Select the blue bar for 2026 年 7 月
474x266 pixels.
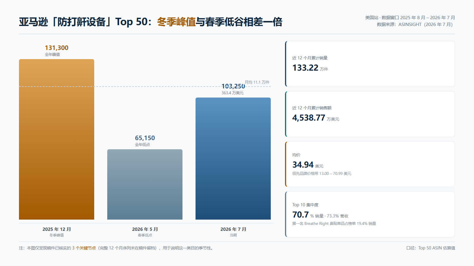(233, 158)
